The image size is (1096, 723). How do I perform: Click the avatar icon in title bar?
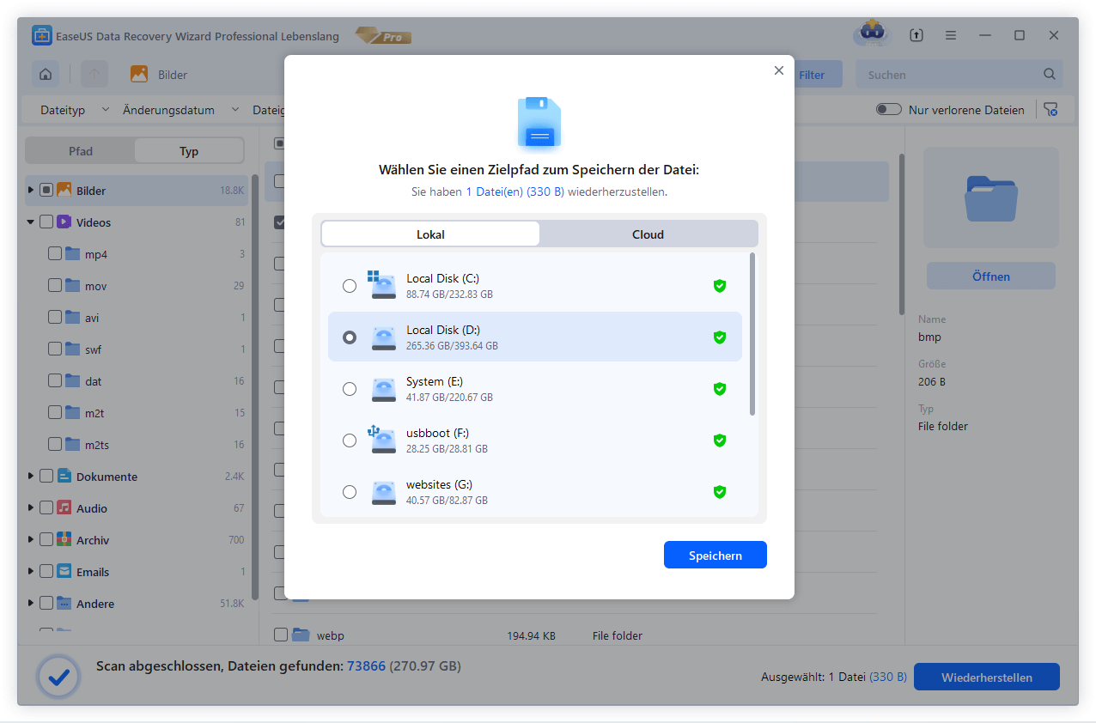pos(871,35)
